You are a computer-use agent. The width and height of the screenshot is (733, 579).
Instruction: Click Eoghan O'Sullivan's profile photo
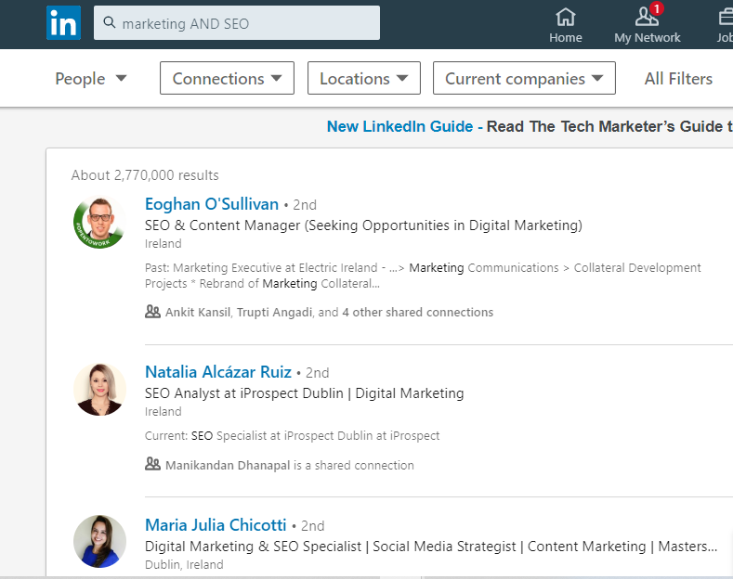pos(99,224)
